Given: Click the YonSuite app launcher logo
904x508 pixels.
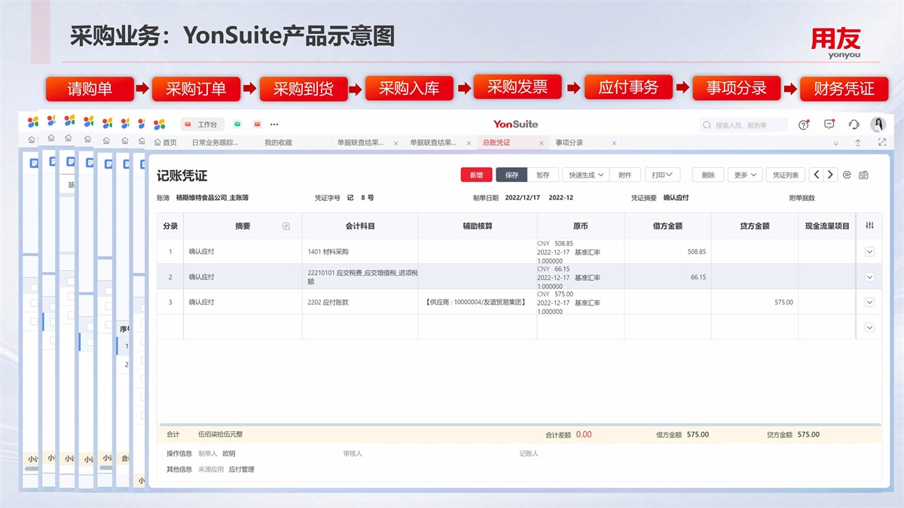Looking at the screenshot, I should (x=160, y=124).
